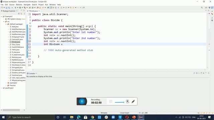The height and width of the screenshot is (120, 214).
Task: Toggle Smart Insert mode in status bar
Action: pyautogui.click(x=125, y=113)
